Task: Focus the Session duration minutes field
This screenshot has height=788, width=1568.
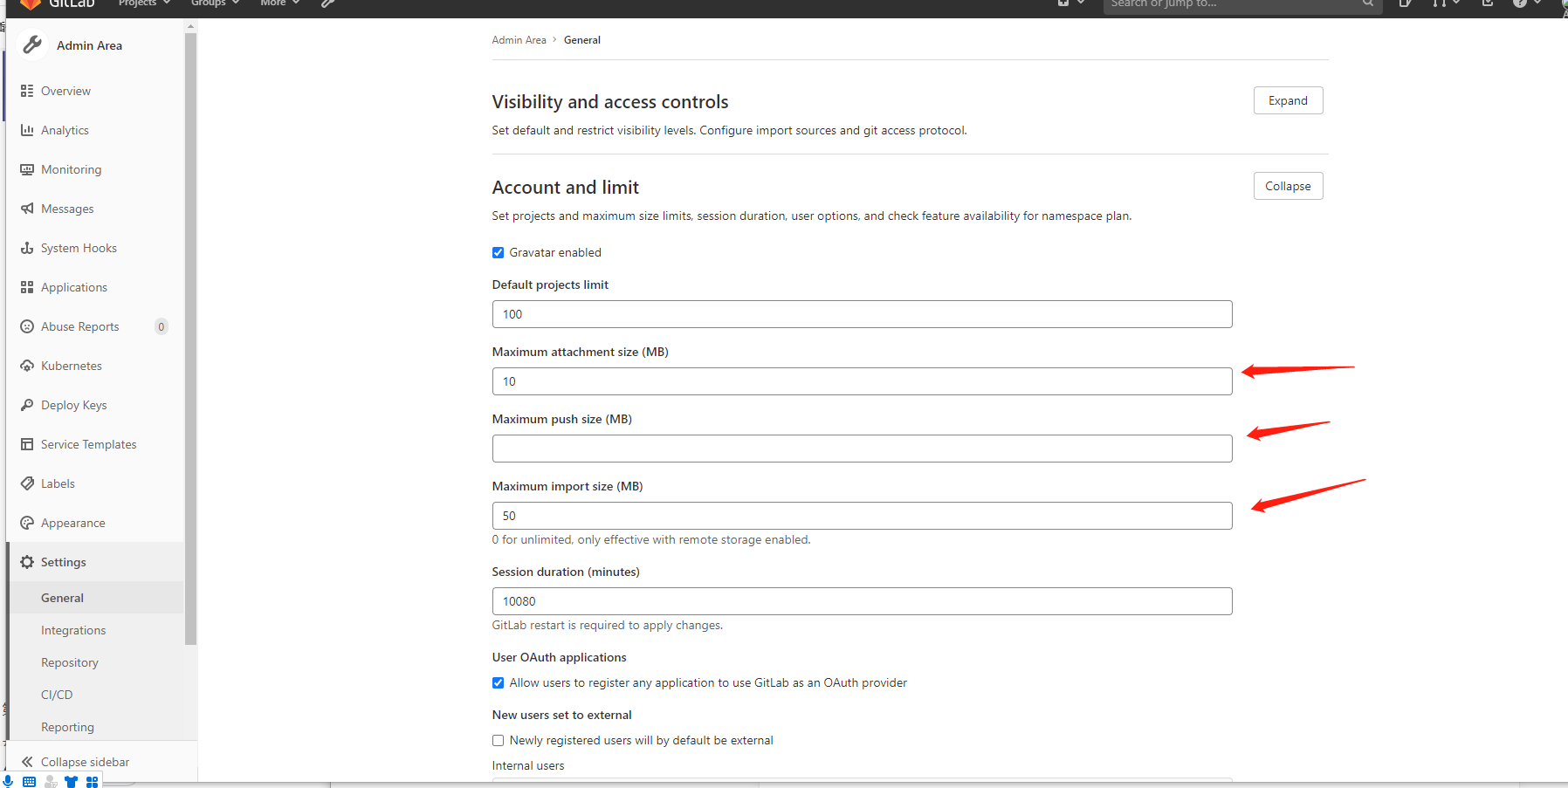Action: coord(862,601)
